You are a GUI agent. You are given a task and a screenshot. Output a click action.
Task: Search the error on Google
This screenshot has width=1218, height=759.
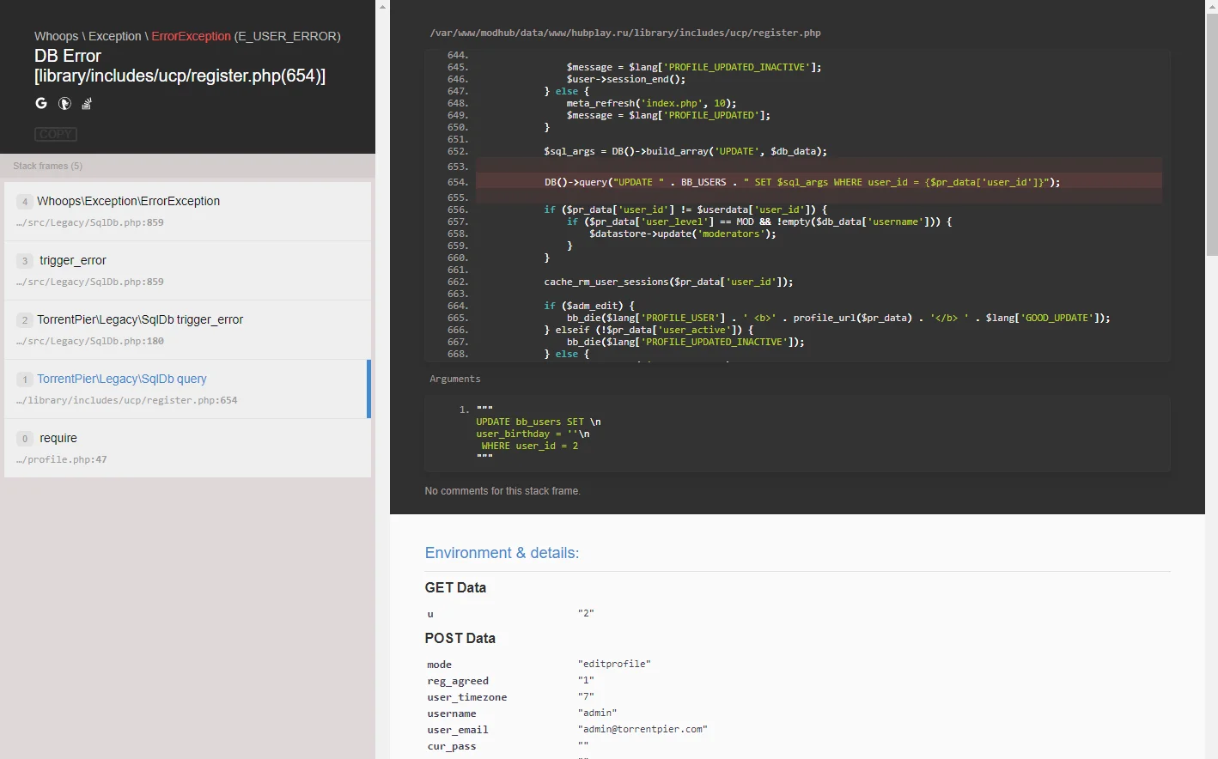coord(41,103)
